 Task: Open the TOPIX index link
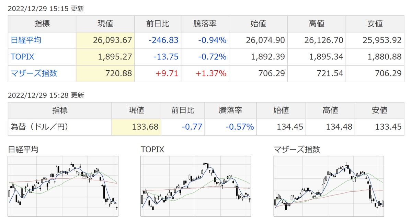coord(22,57)
